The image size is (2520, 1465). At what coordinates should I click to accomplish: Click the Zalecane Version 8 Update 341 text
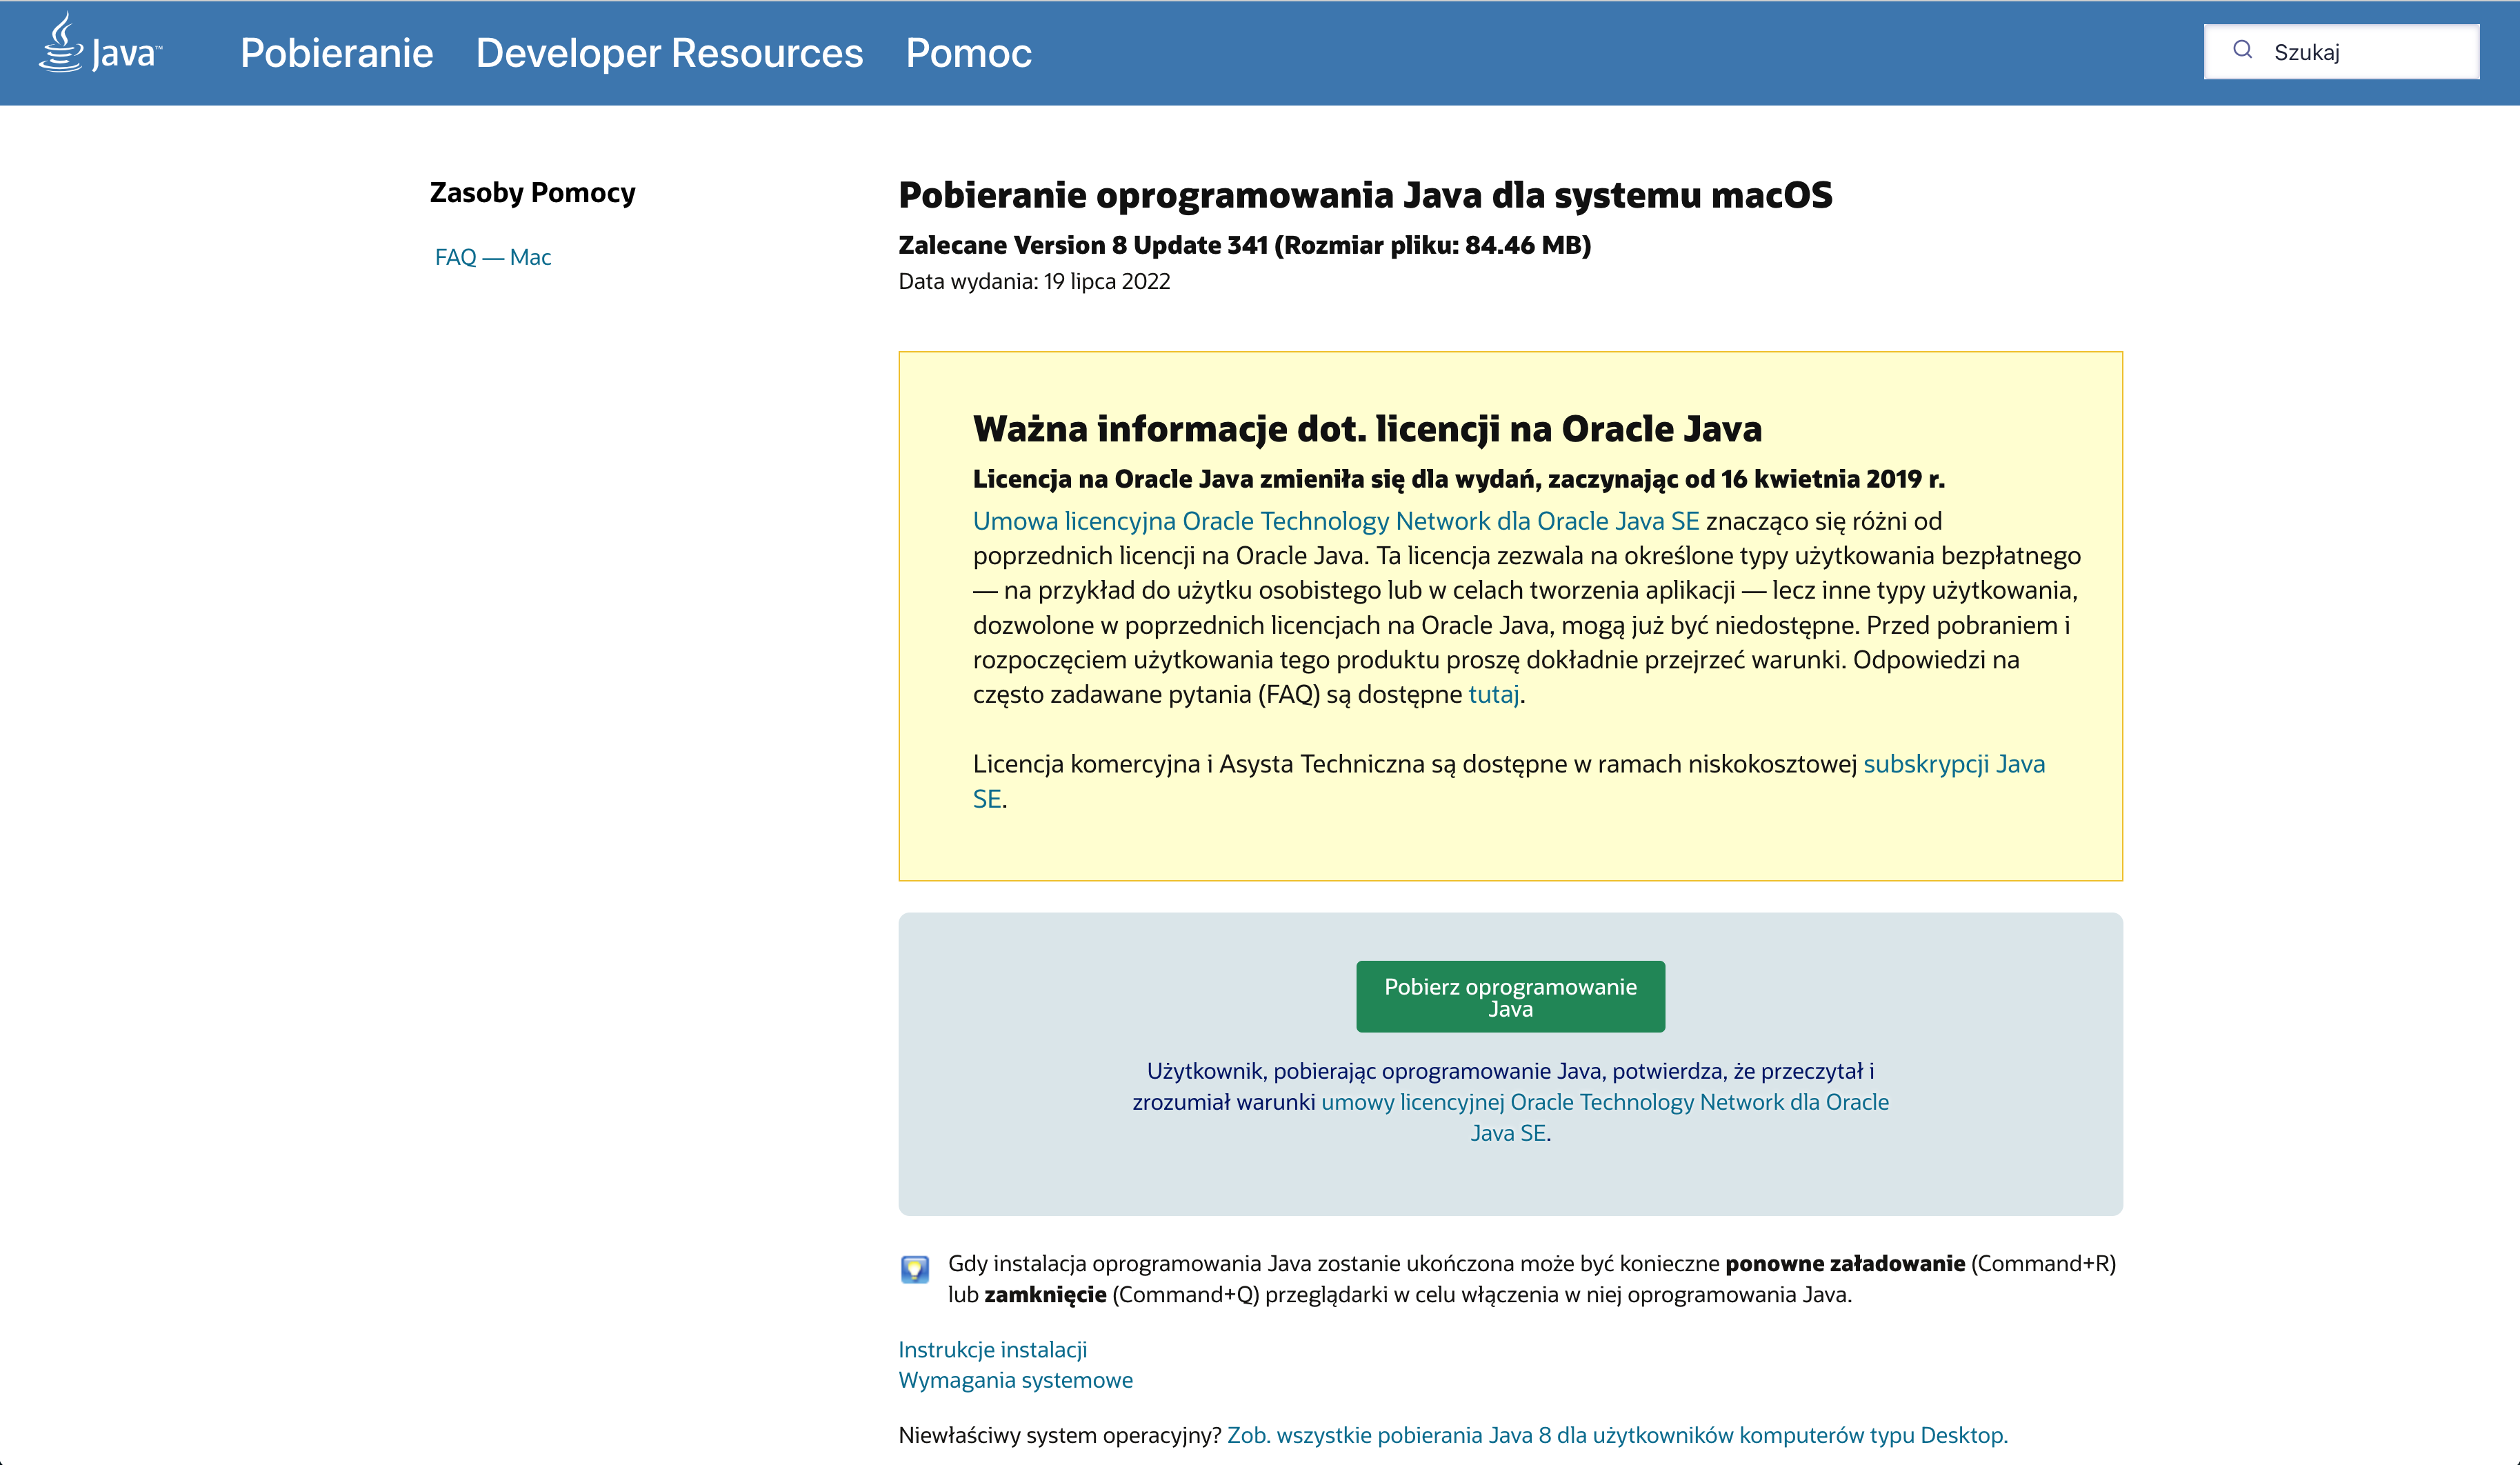coord(1244,245)
